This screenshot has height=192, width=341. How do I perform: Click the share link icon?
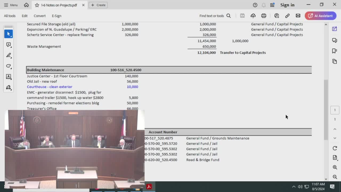287,16
